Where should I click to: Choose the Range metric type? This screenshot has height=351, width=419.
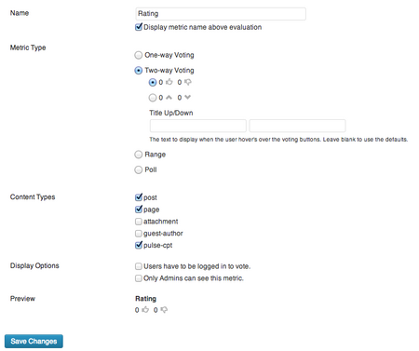[139, 155]
